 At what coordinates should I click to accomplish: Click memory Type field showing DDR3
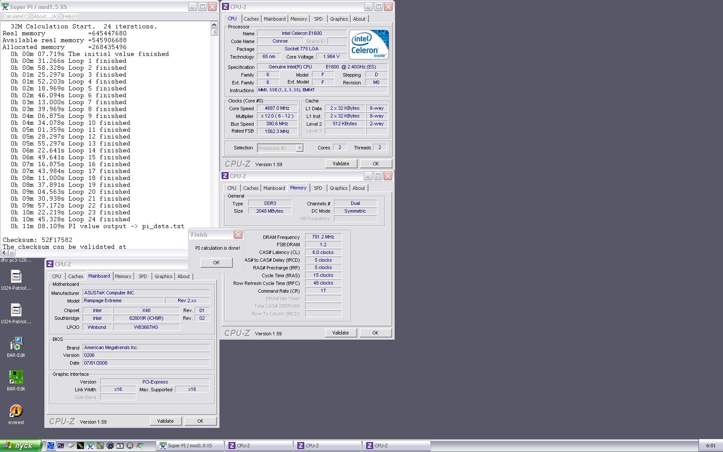[x=270, y=203]
